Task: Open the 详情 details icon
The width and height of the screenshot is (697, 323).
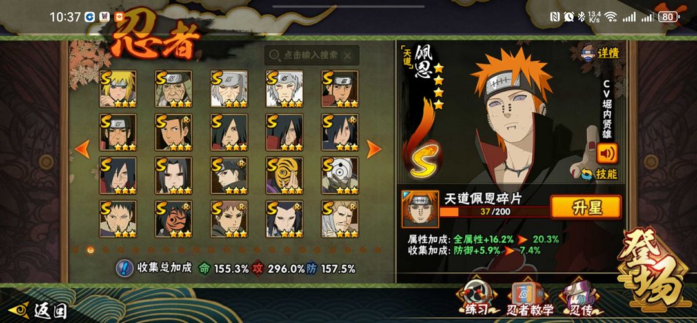Action: [x=601, y=54]
